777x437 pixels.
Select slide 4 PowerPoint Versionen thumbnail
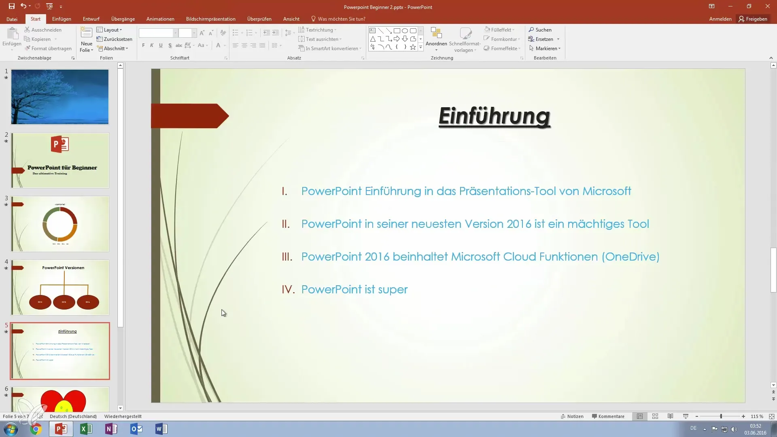[60, 287]
